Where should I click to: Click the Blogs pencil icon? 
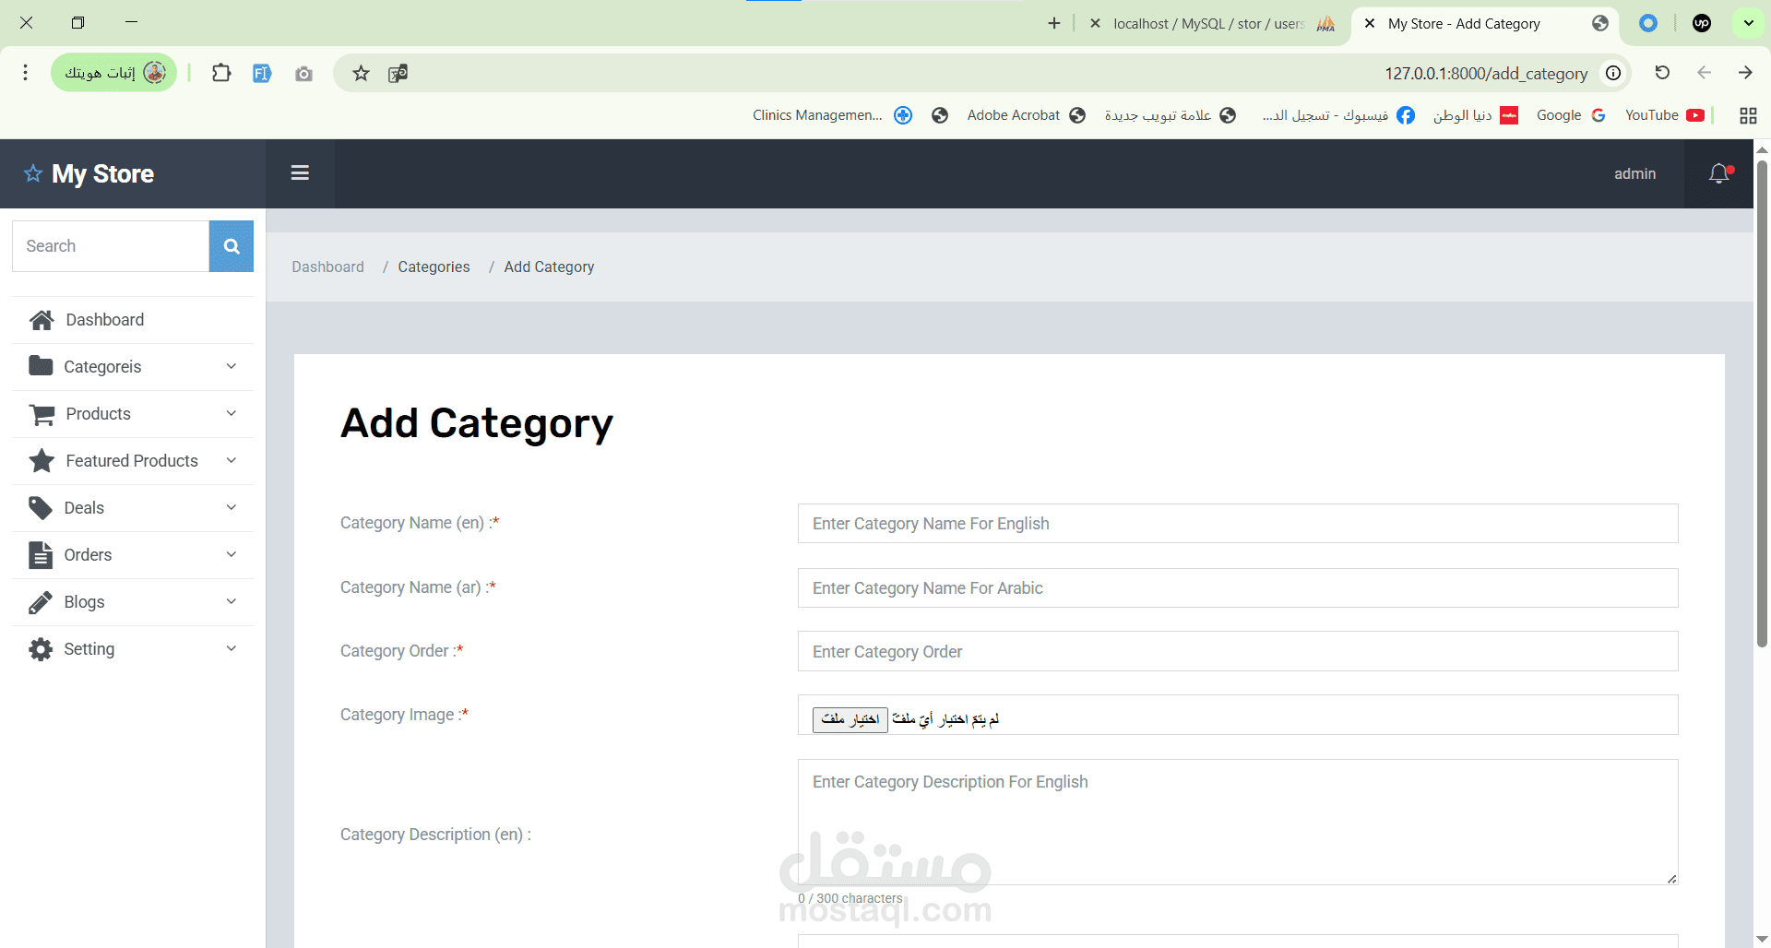click(x=41, y=602)
